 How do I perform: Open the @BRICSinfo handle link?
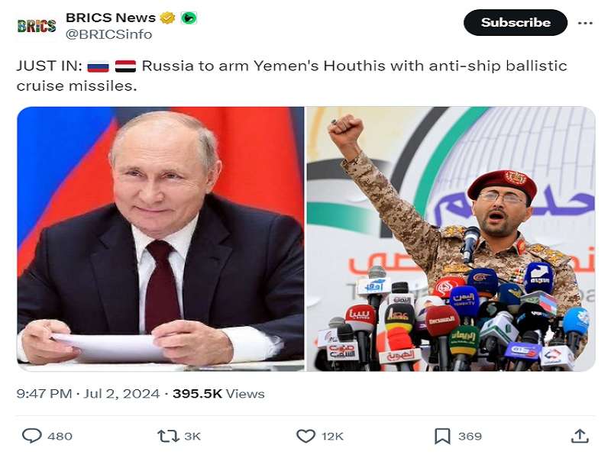tap(108, 34)
